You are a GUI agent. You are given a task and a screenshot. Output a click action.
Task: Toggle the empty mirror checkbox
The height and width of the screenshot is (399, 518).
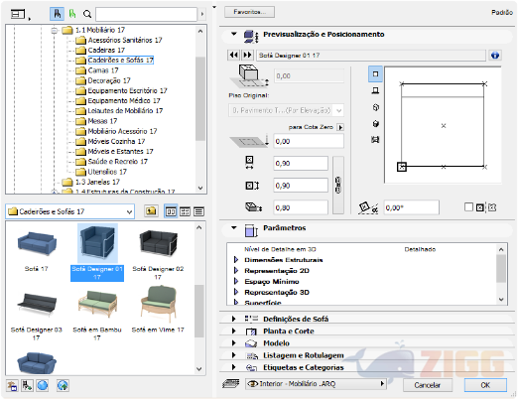tap(468, 207)
